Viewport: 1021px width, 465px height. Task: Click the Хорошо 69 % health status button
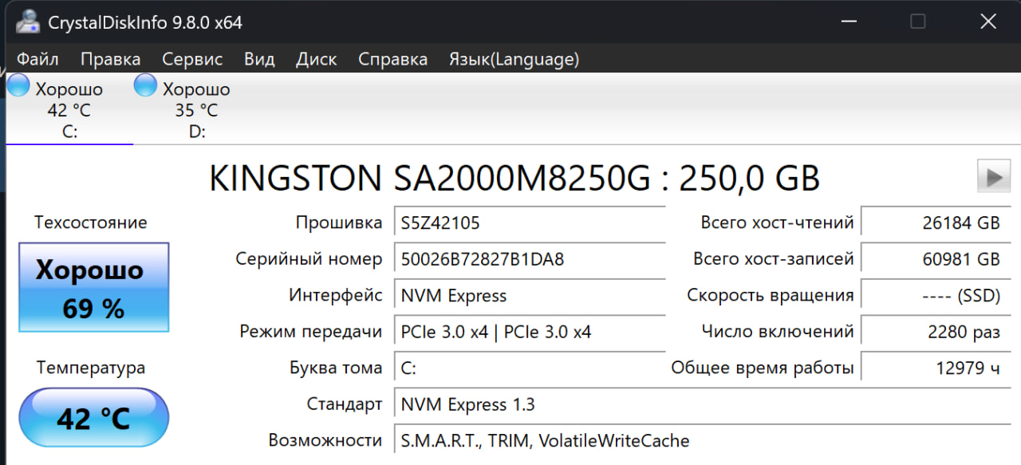93,287
